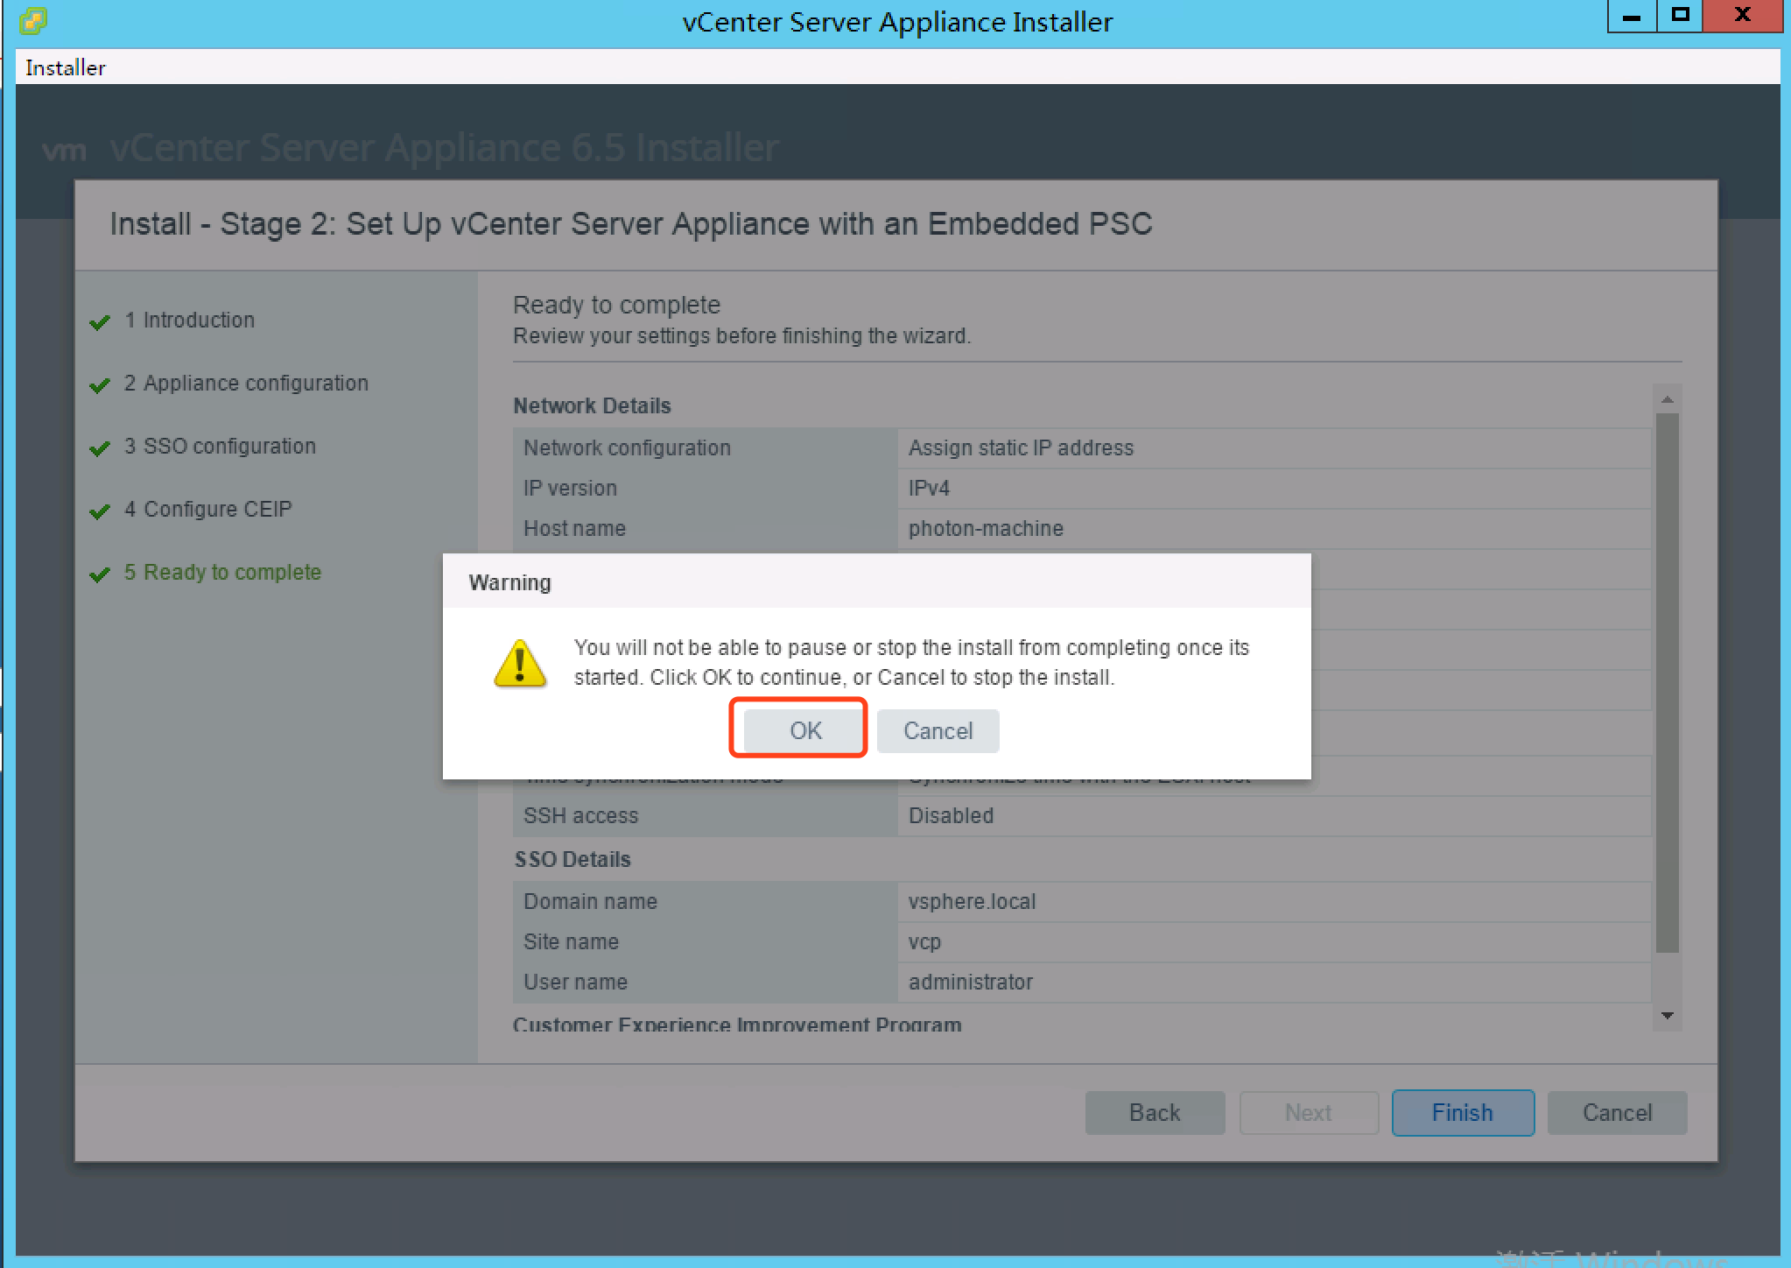Click the green checkmark beside Introduction
This screenshot has height=1268, width=1791.
[100, 321]
